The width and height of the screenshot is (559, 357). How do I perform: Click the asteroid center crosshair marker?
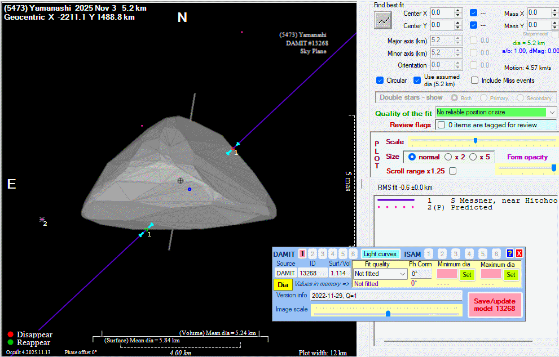[x=181, y=181]
